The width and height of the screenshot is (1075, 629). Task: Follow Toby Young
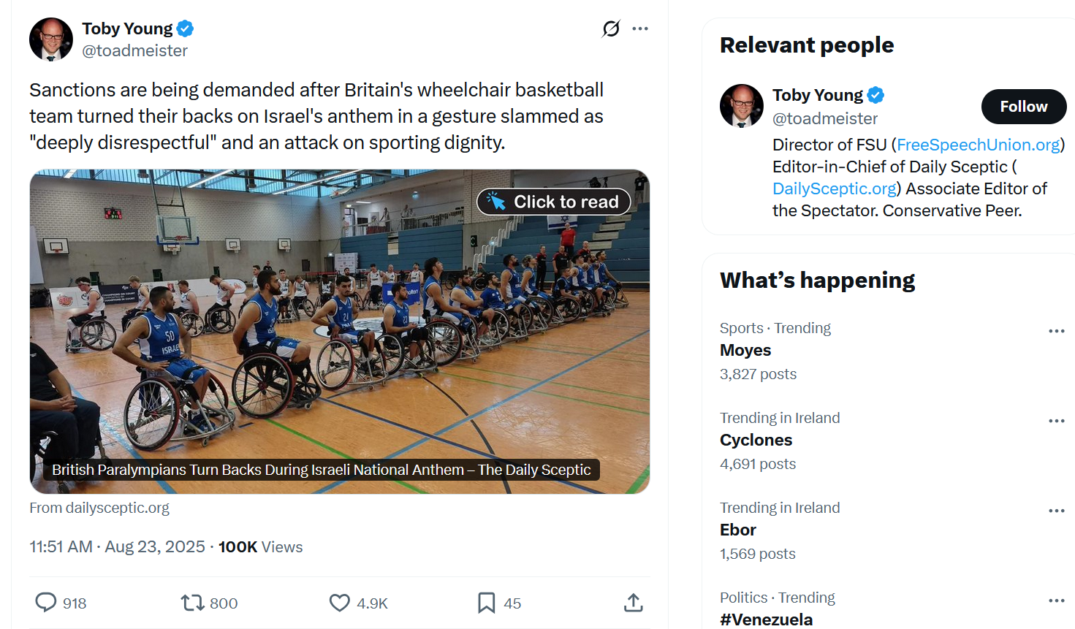(1023, 107)
